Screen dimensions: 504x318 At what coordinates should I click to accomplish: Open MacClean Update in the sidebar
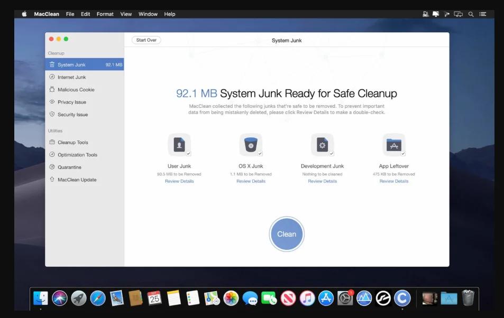(85, 180)
